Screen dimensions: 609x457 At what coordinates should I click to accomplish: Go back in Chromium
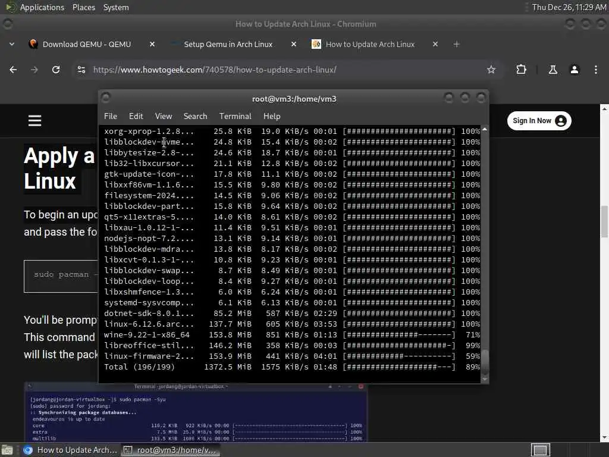coord(13,70)
